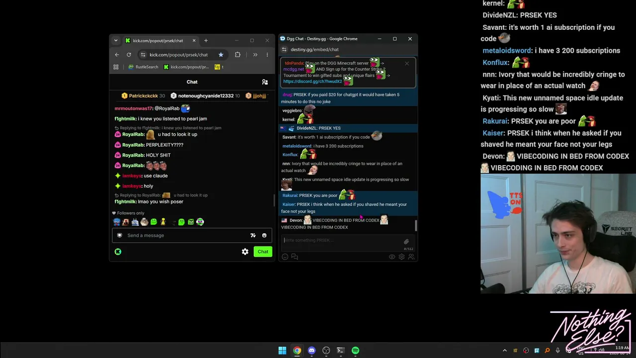Viewport: 636px width, 358px height.
Task: Click username mrmoutonwas17 in Kick chat
Action: tap(133, 108)
